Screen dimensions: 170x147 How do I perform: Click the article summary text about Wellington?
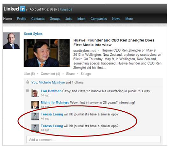[x=117, y=59]
